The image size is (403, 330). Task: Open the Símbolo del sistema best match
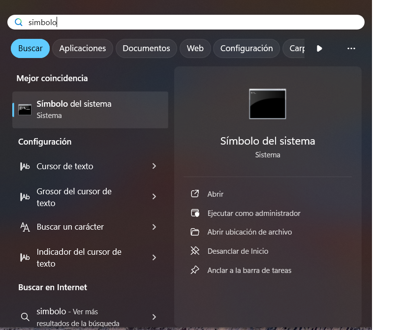tap(90, 109)
